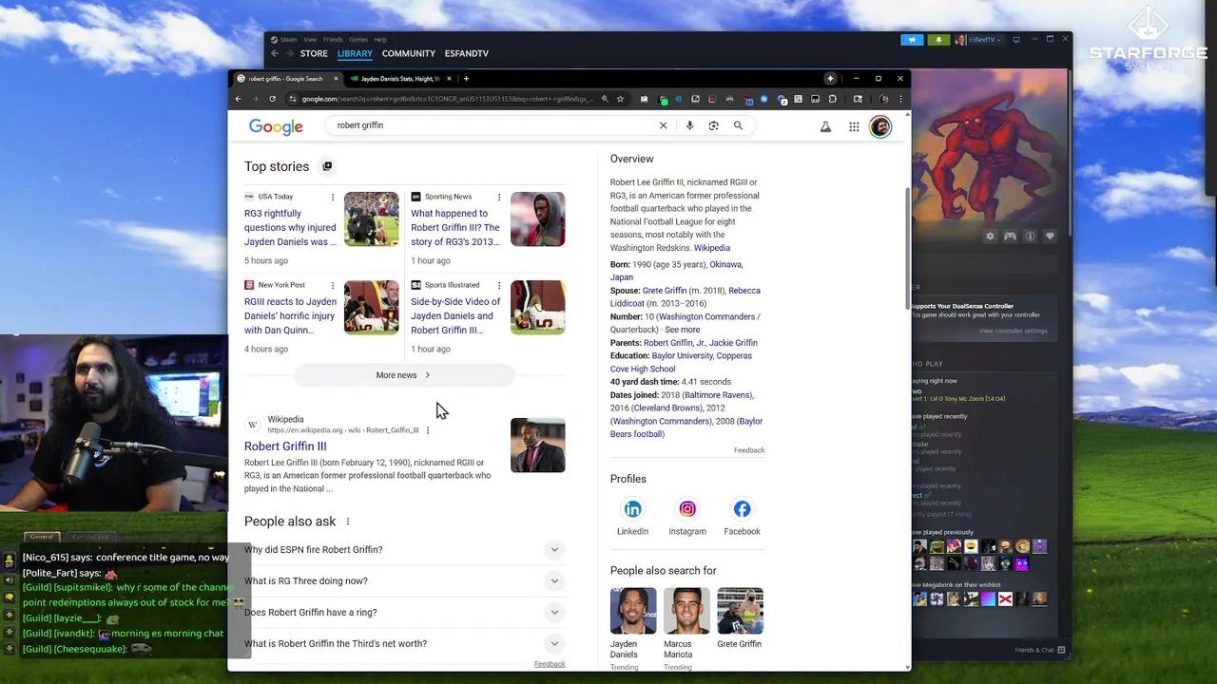Open Steam notifications bell
The width and height of the screenshot is (1217, 684).
(x=938, y=40)
